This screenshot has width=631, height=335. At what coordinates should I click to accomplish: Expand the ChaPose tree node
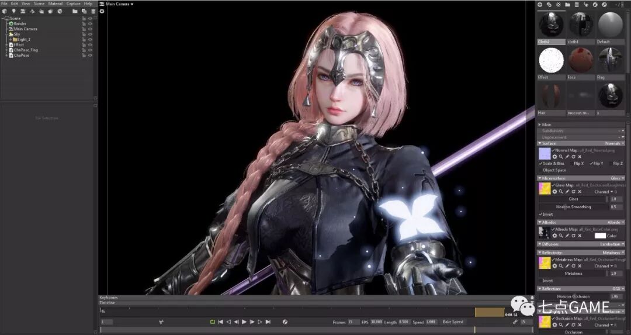click(6, 55)
